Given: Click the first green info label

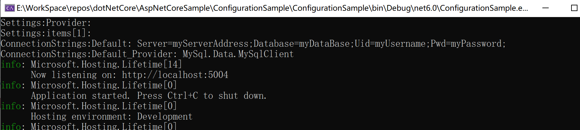Looking at the screenshot, I should coord(11,64).
